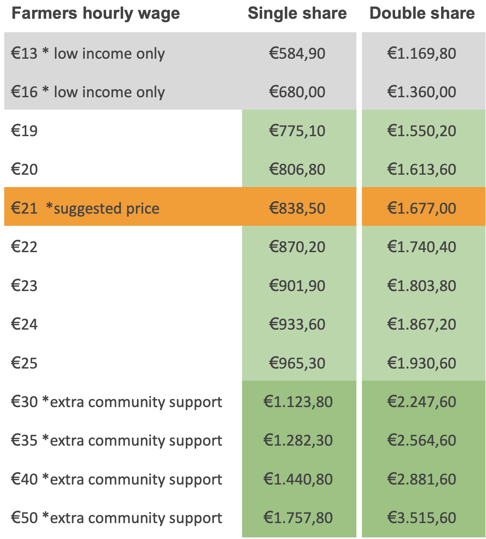The height and width of the screenshot is (539, 486).
Task: Select the €21 suggested price row label
Action: (85, 208)
